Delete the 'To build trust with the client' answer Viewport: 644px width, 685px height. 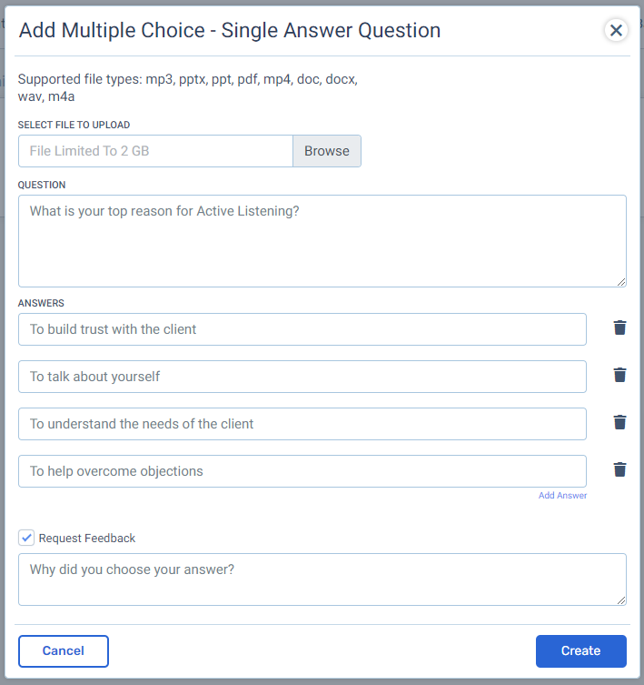[x=619, y=327]
